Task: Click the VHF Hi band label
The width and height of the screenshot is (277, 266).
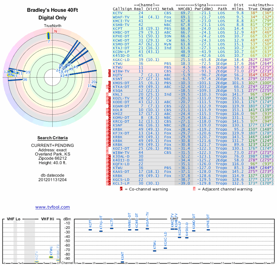Action: (47, 219)
